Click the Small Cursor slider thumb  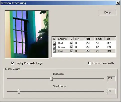pos(19,91)
